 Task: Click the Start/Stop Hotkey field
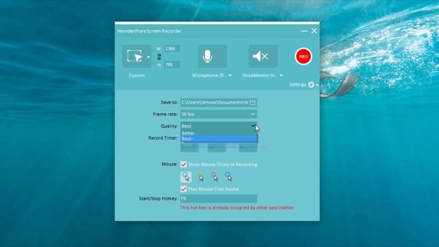(219, 198)
